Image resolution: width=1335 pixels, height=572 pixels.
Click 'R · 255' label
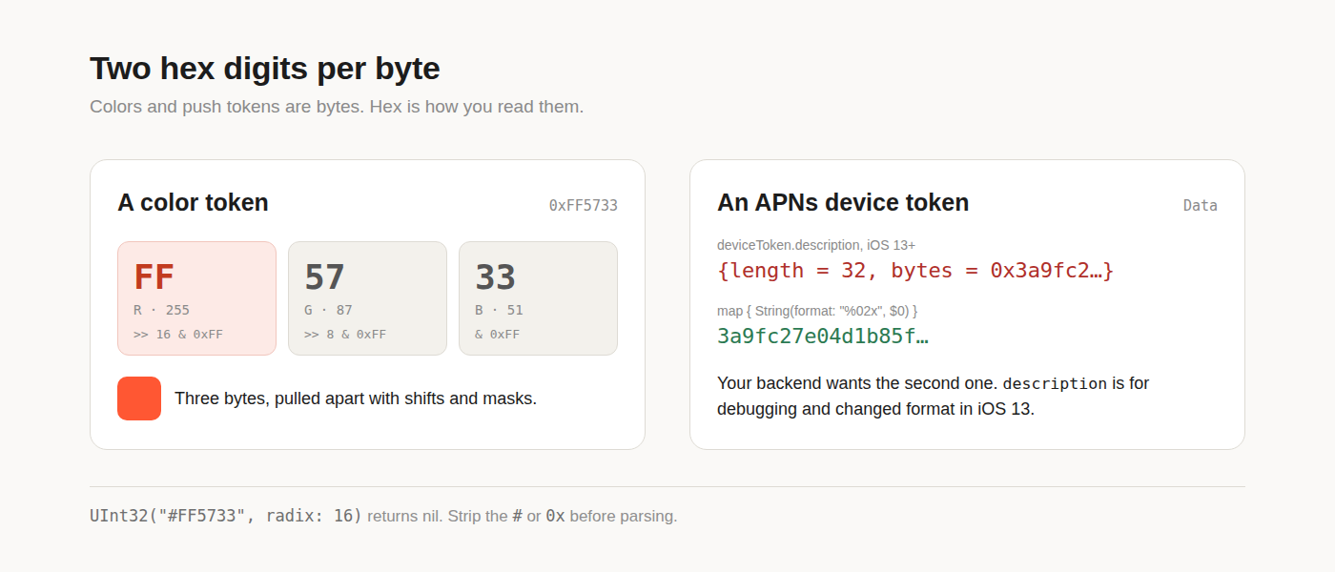point(161,310)
